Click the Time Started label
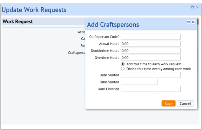 pos(109,82)
